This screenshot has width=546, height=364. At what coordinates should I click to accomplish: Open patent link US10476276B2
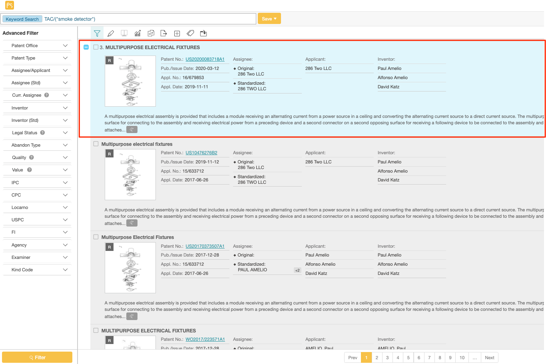click(x=201, y=153)
